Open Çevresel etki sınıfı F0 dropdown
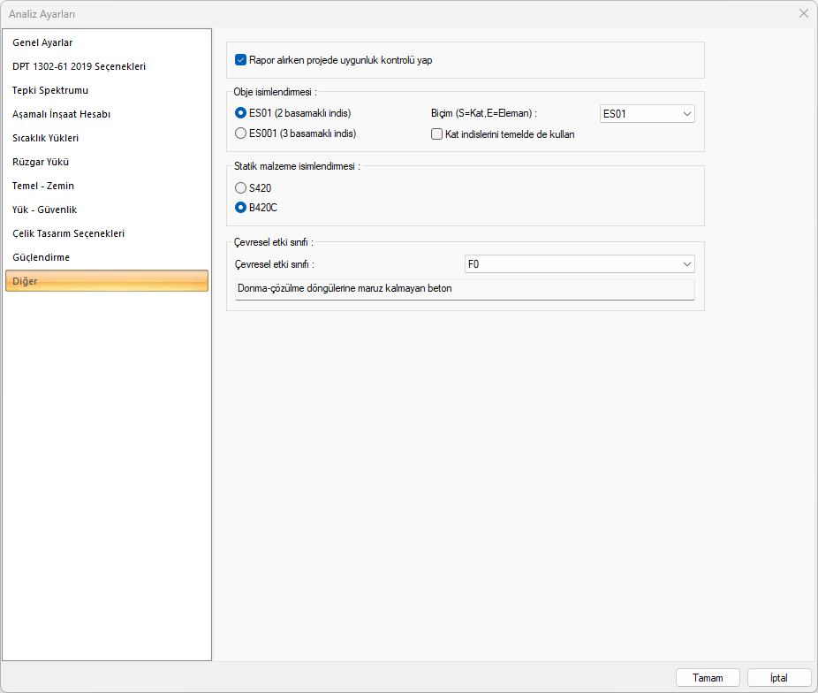818x693 pixels. [579, 264]
